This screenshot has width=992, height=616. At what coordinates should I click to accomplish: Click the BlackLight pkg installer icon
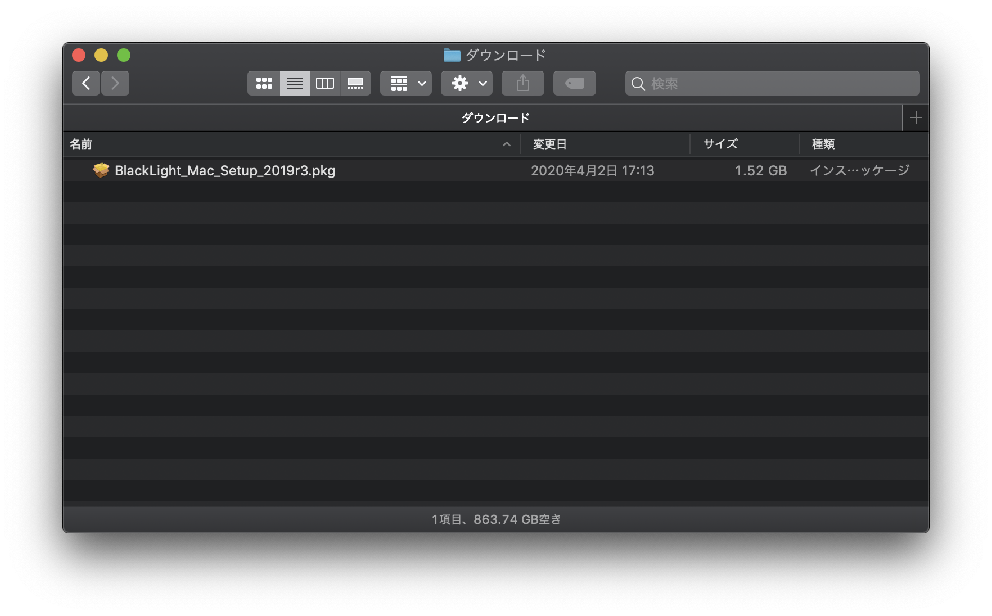(x=100, y=170)
